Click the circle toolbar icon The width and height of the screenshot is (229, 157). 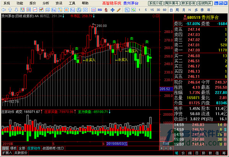85,10
